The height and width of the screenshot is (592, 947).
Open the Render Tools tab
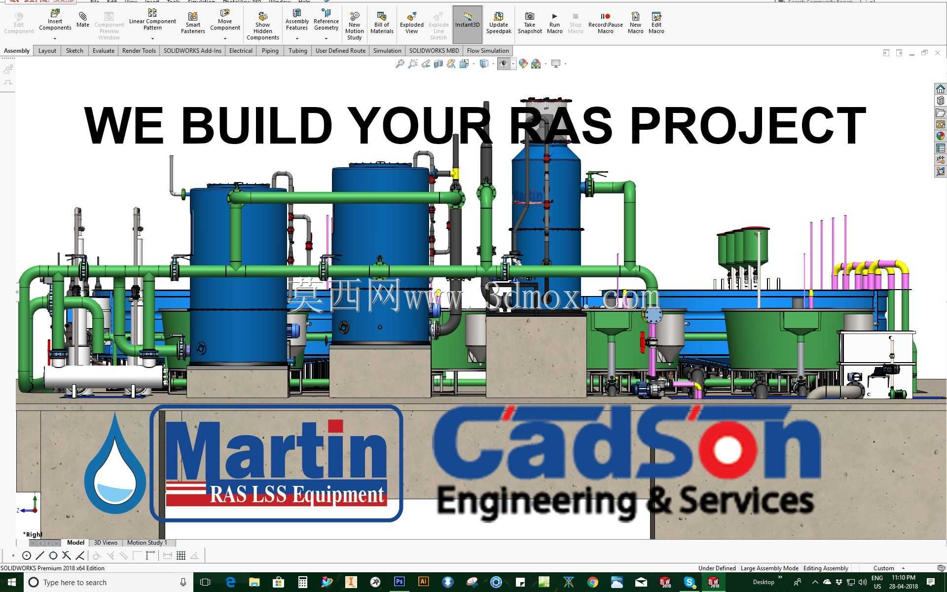(x=139, y=51)
